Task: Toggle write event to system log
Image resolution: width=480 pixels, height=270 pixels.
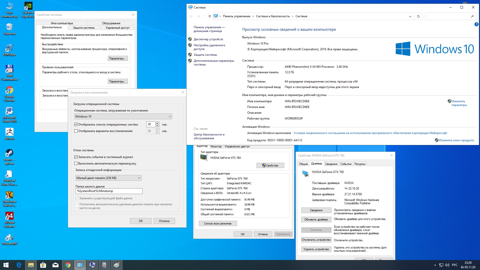Action: pos(76,157)
